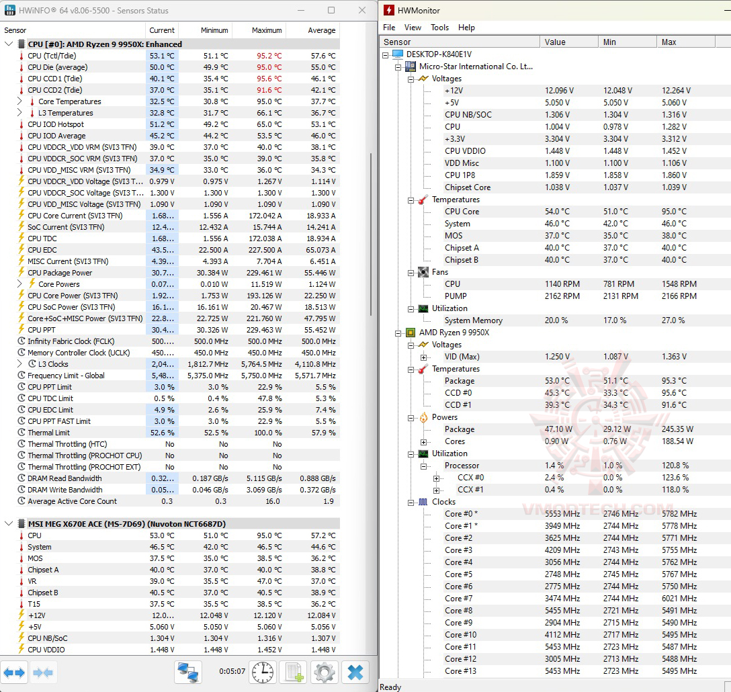Expand Core Temperatures in HWiNFO

pyautogui.click(x=19, y=101)
